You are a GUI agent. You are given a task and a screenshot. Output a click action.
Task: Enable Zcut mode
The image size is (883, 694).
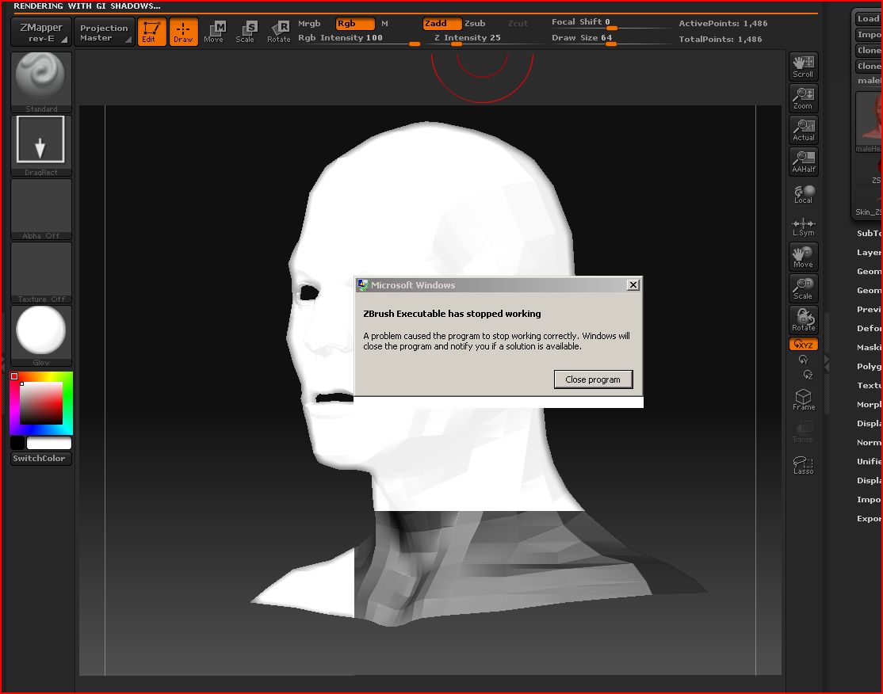[x=518, y=24]
